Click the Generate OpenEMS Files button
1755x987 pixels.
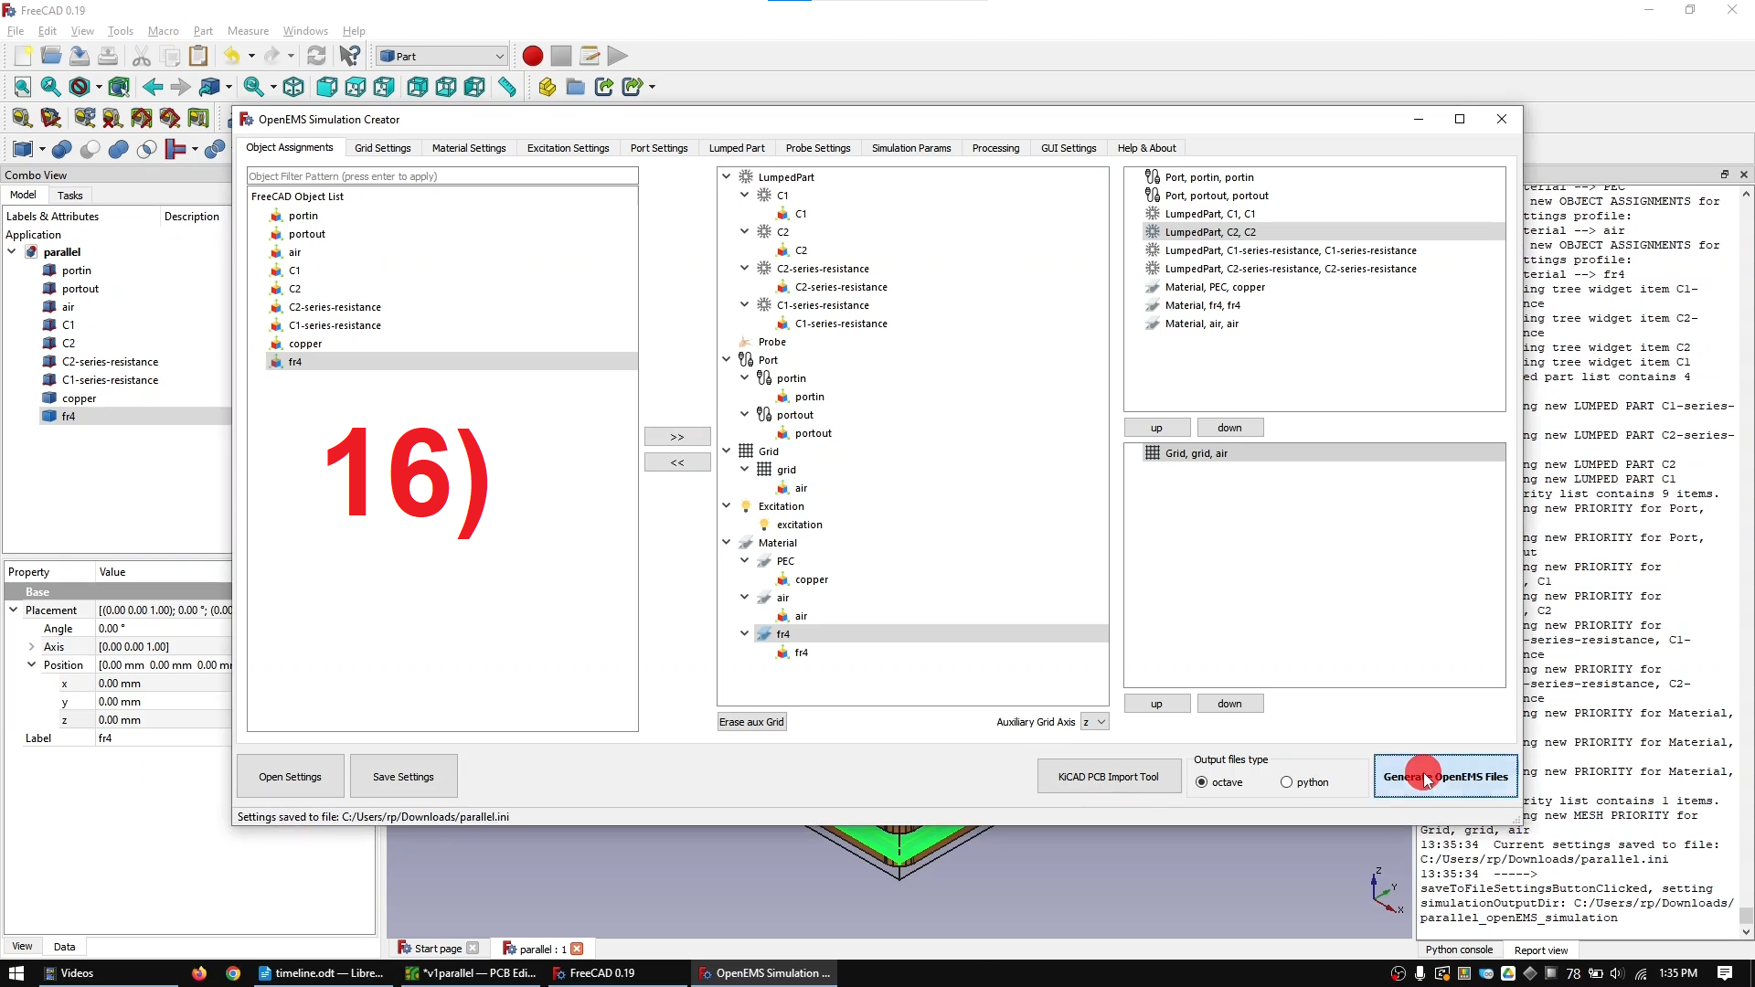point(1445,776)
